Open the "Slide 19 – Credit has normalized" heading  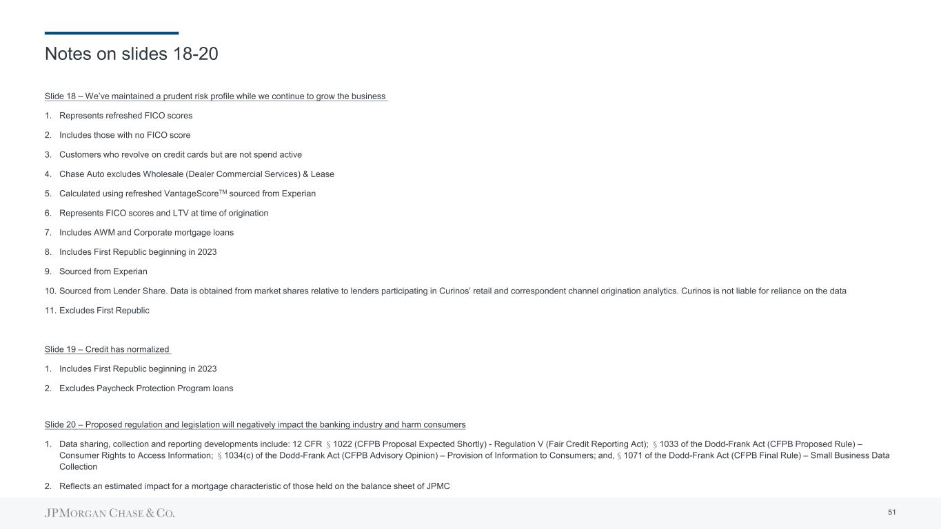click(107, 350)
